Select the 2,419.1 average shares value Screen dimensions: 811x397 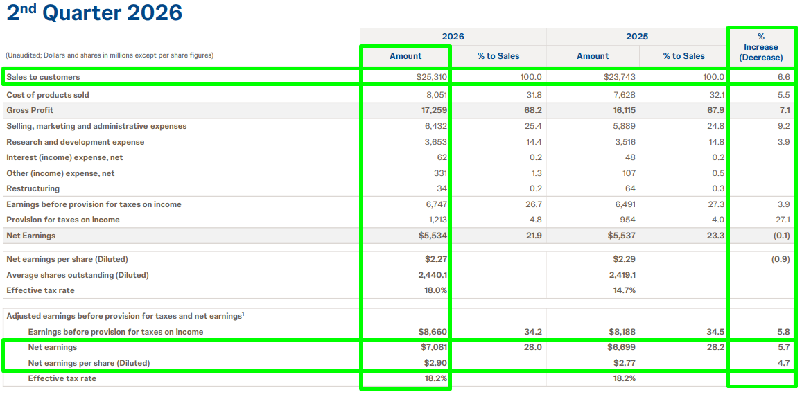pyautogui.click(x=622, y=275)
